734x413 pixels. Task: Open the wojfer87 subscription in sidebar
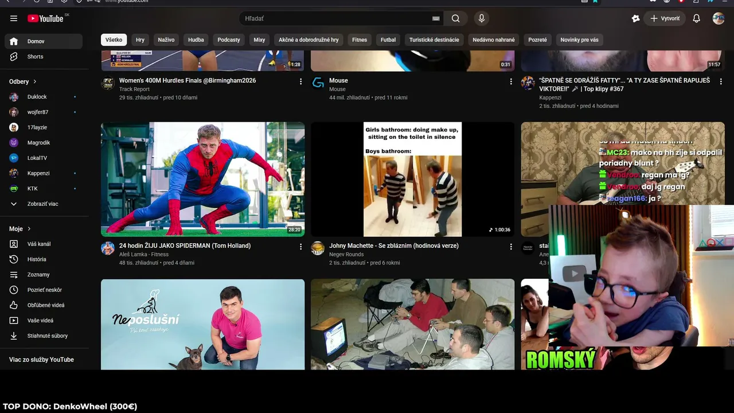coord(44,112)
